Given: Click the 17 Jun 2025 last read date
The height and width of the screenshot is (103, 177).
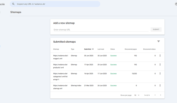Looking at the screenshot, I should [x=102, y=74].
